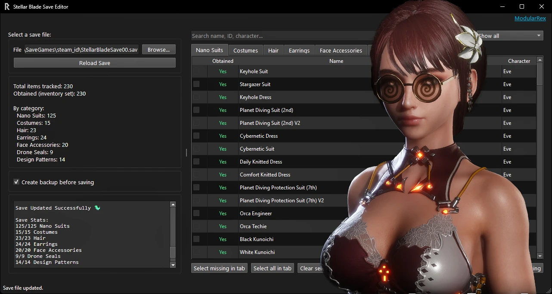
Task: Check the Black Kunoichi row checkbox
Action: [x=196, y=239]
